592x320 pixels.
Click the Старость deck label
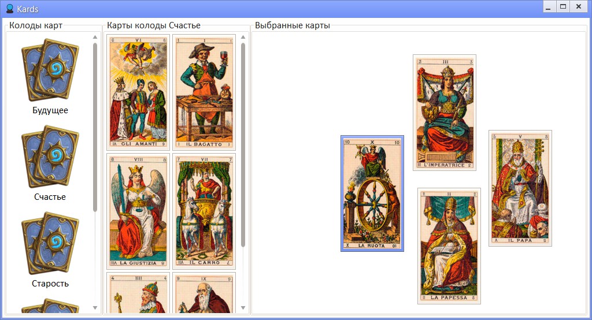point(50,284)
